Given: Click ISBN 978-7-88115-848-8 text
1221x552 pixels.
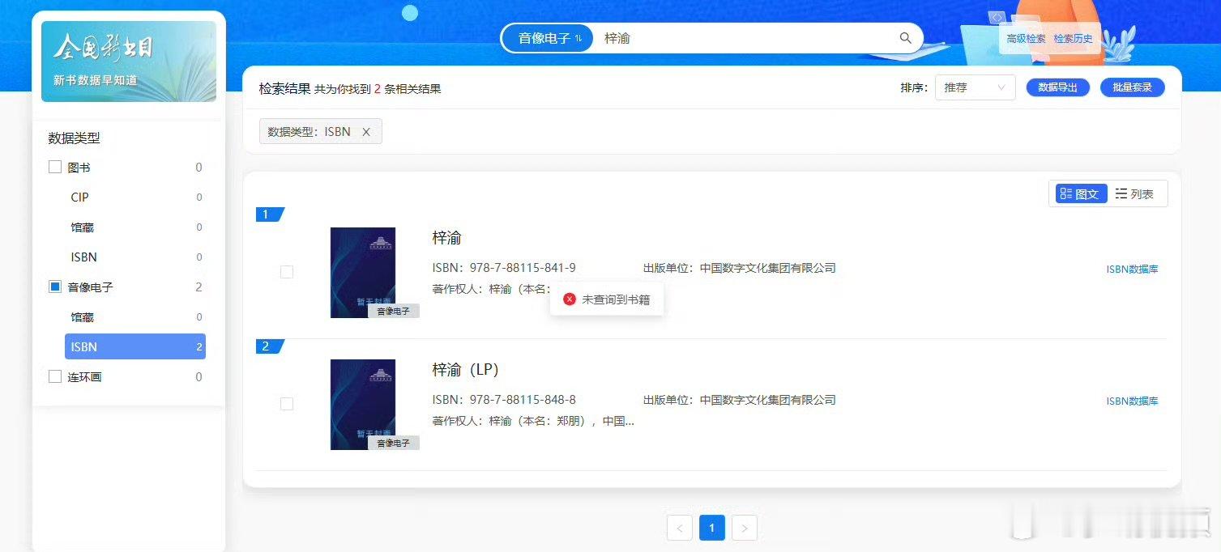Looking at the screenshot, I should (504, 400).
